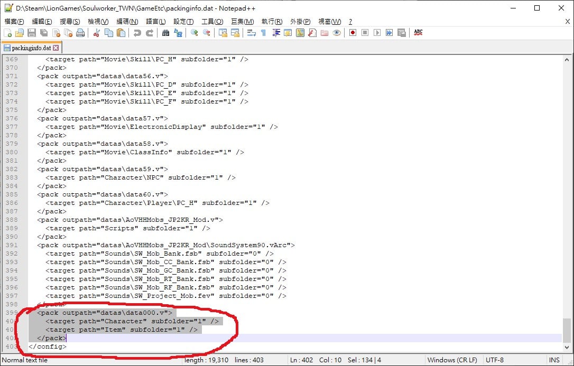Click the Paste clipboard icon
Screen dimensions: 574x366
coord(121,33)
